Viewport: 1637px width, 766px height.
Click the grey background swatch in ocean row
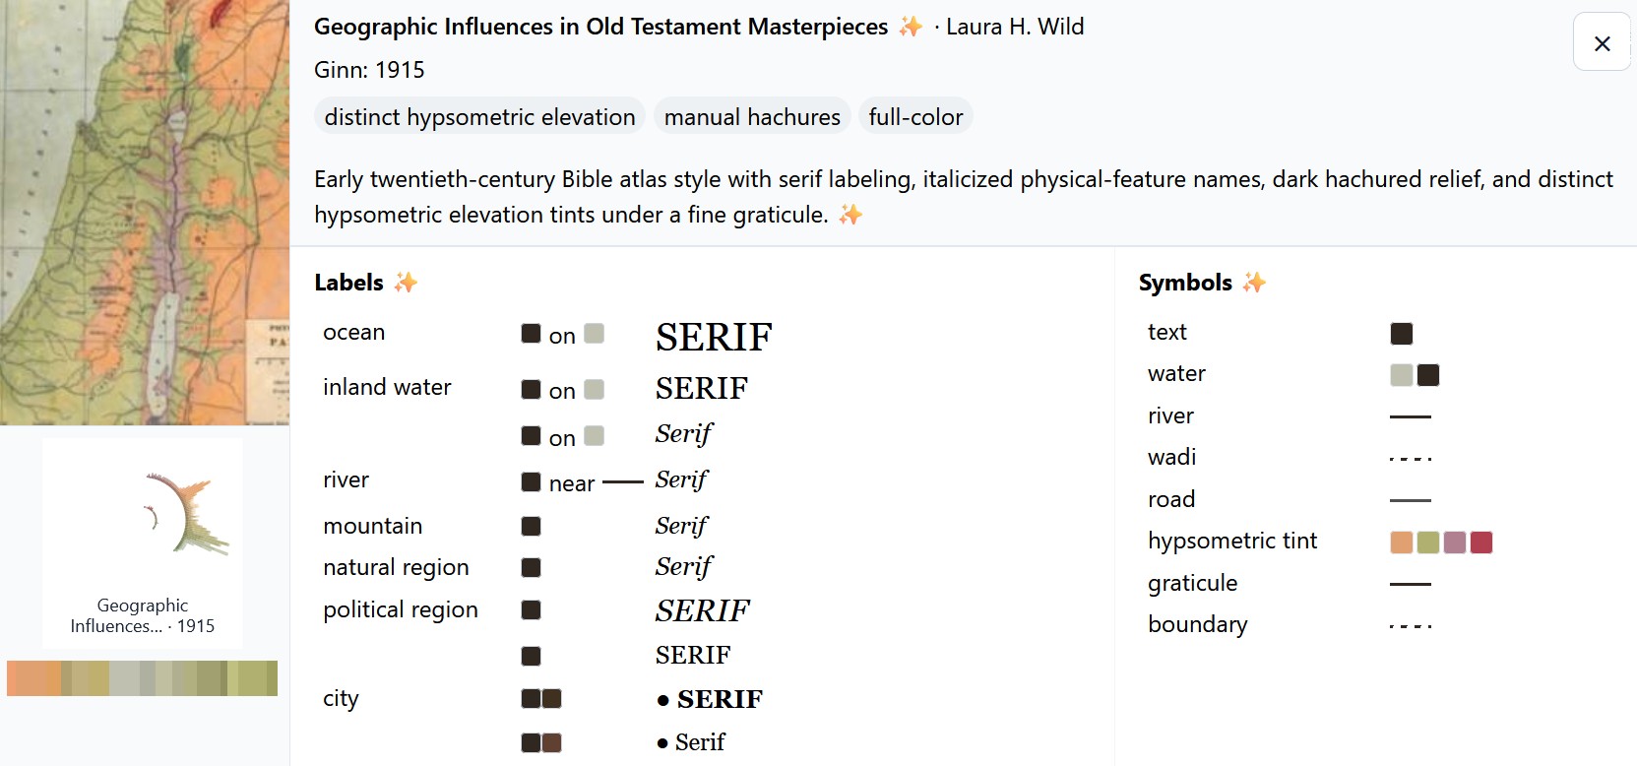594,334
